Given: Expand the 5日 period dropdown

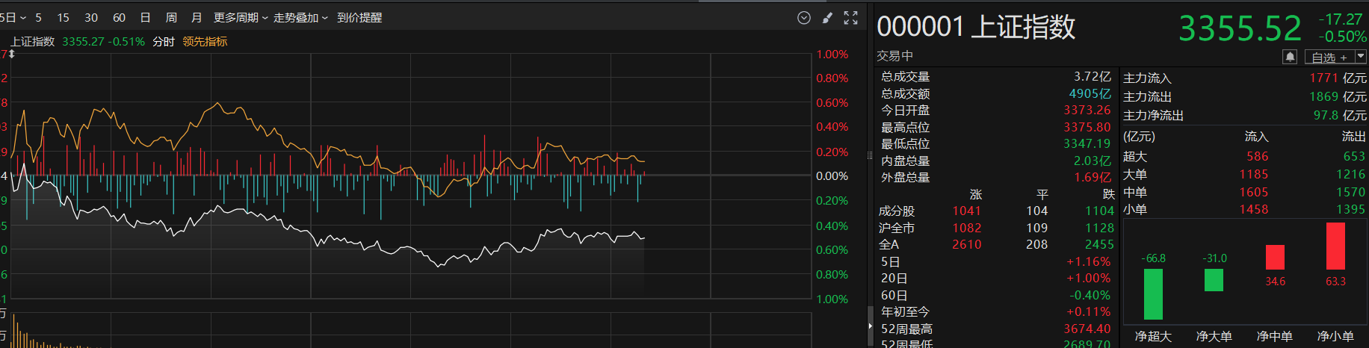Looking at the screenshot, I should (x=13, y=17).
